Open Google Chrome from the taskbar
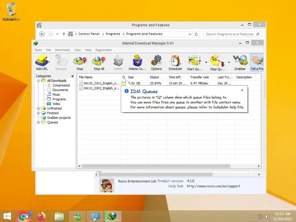The image size is (296, 222). pos(23,216)
